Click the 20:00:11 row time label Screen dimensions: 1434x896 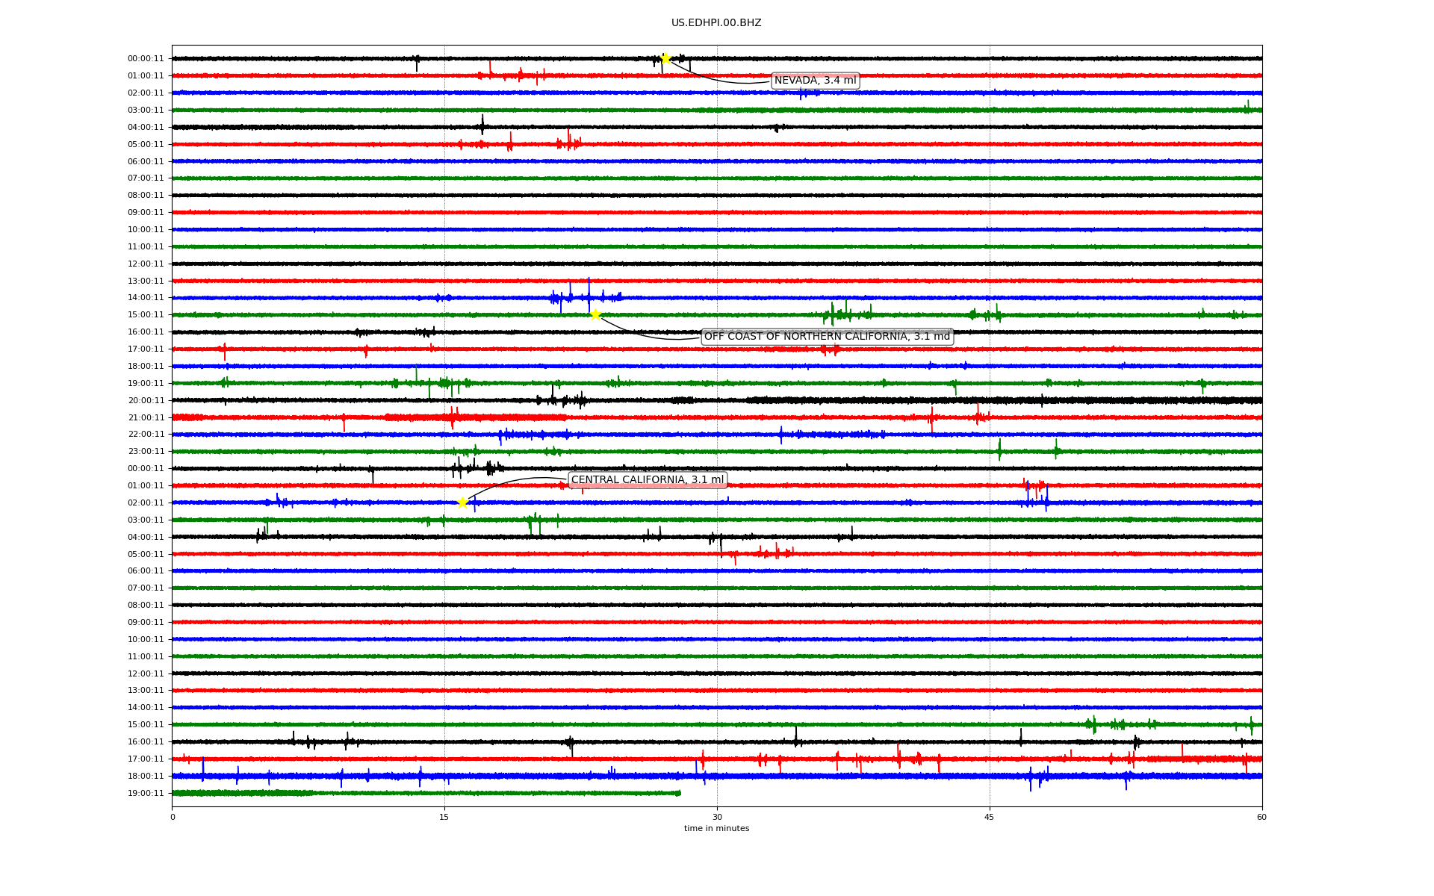click(x=146, y=400)
